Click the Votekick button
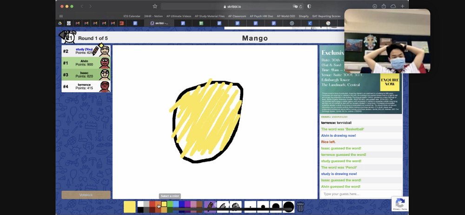465x215 pixels. 86,195
